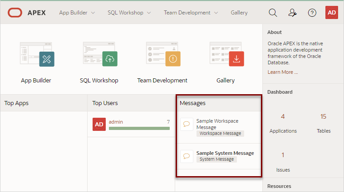Open the help question mark icon
344x192 pixels.
(312, 13)
